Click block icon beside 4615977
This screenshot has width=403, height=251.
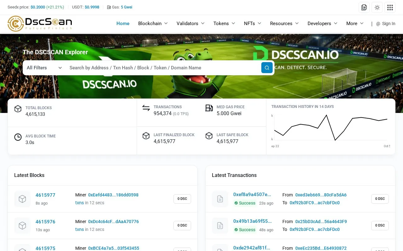[x=22, y=199]
